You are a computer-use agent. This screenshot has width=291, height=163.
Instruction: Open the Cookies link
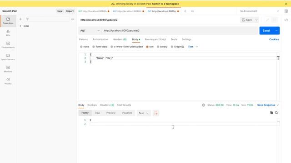pyautogui.click(x=274, y=39)
